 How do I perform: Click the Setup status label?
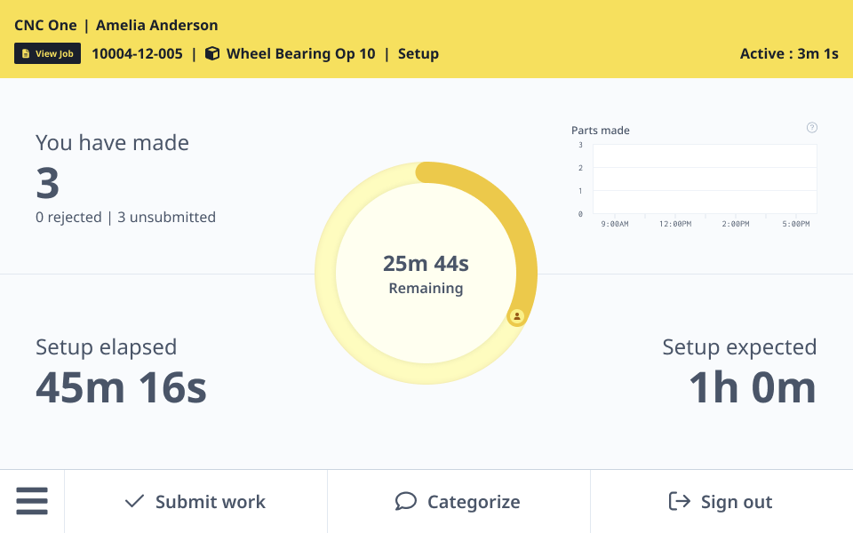point(418,53)
